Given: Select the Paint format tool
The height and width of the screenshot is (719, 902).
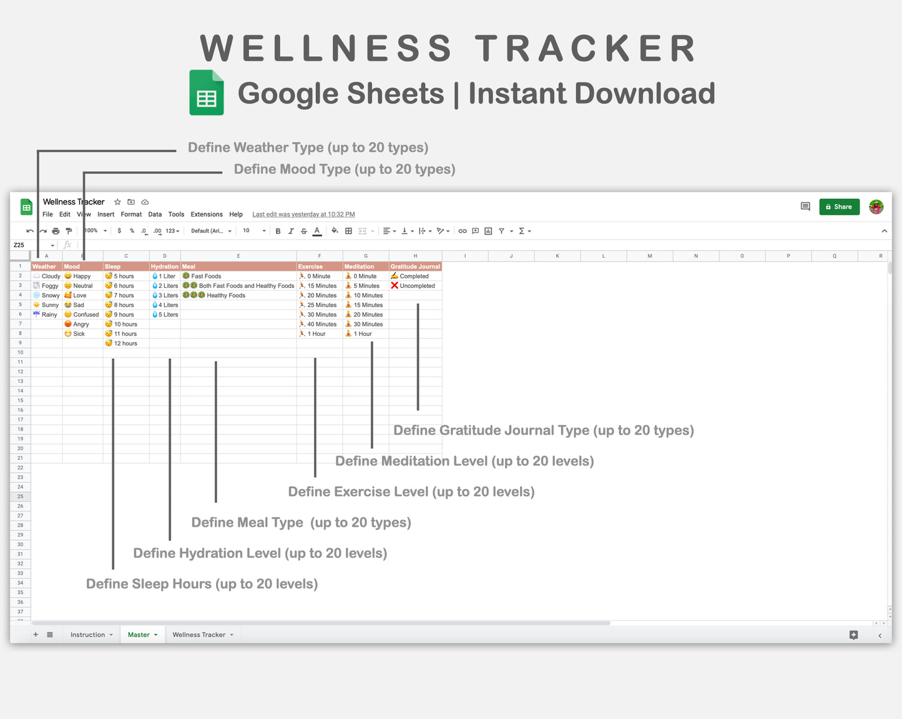Looking at the screenshot, I should (69, 230).
